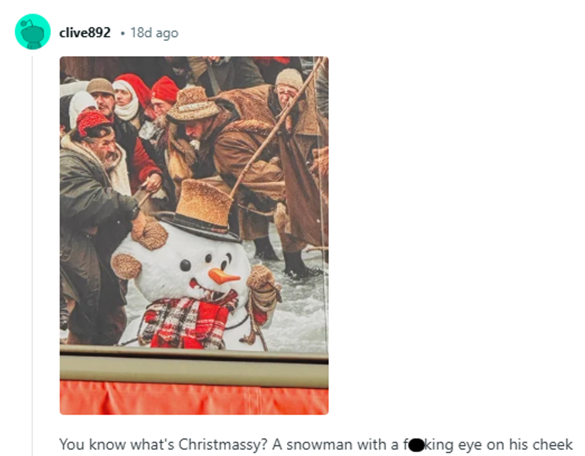Viewport: 585px width, 456px height.
Task: Click the man's wide-brimmed fur hat
Action: pyautogui.click(x=192, y=104)
